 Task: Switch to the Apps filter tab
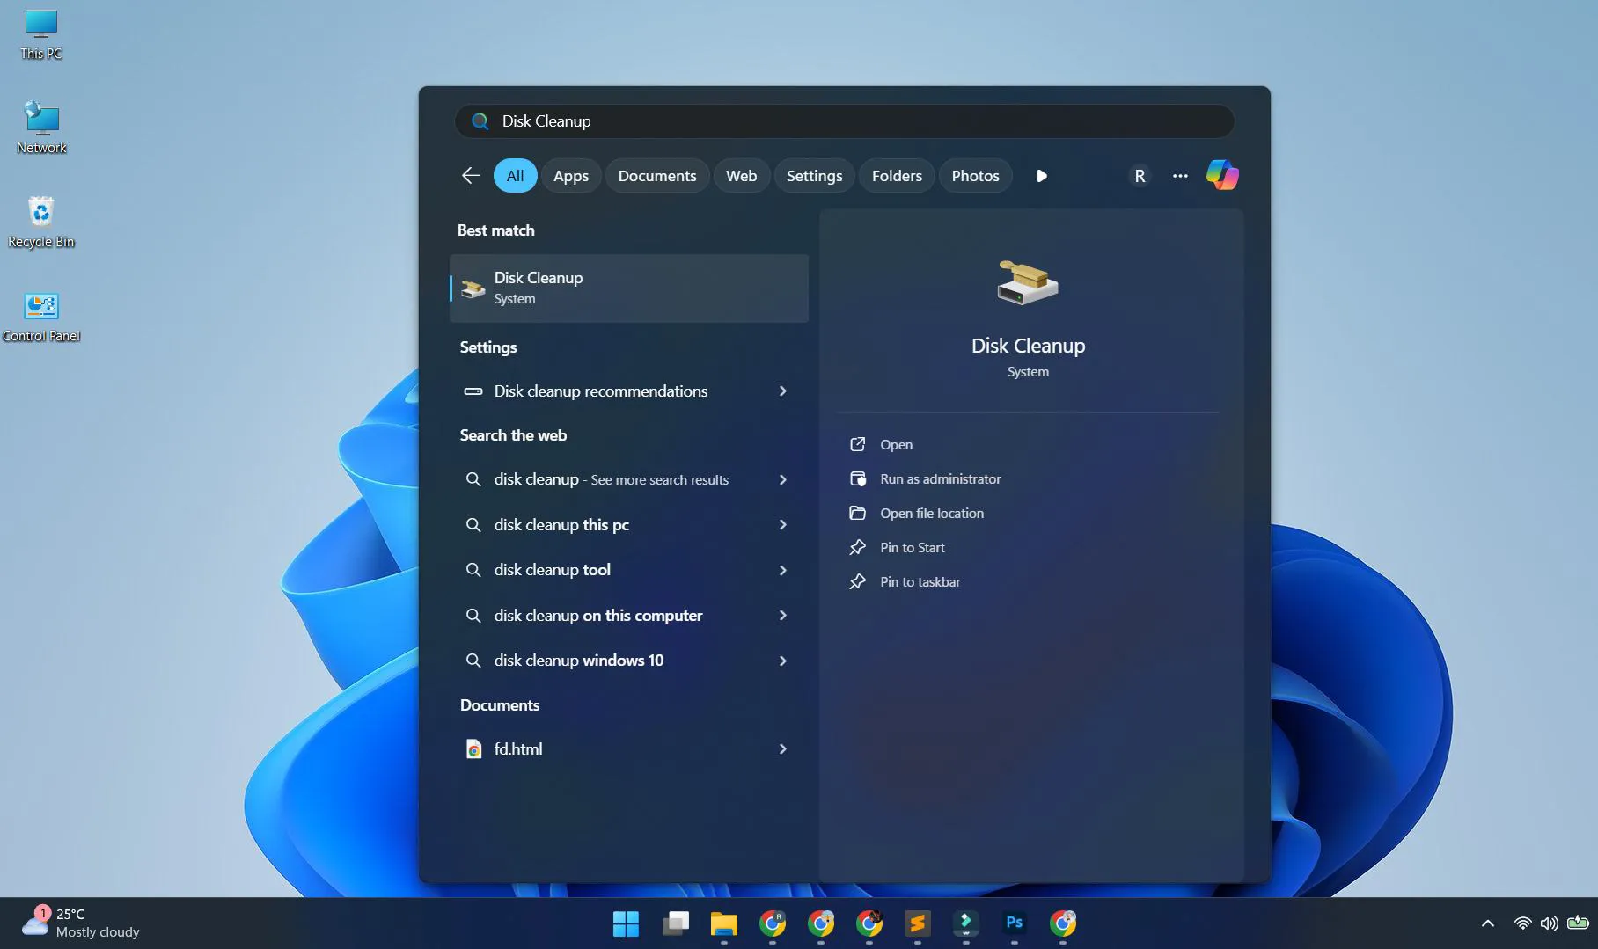pyautogui.click(x=570, y=175)
